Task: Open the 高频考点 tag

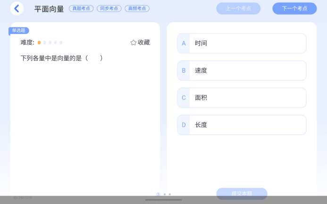Action: coord(137,8)
